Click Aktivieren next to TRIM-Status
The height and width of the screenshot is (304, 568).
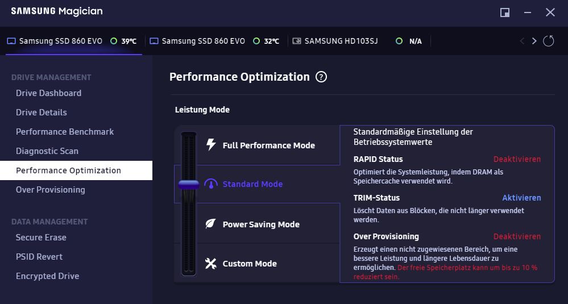tap(521, 198)
